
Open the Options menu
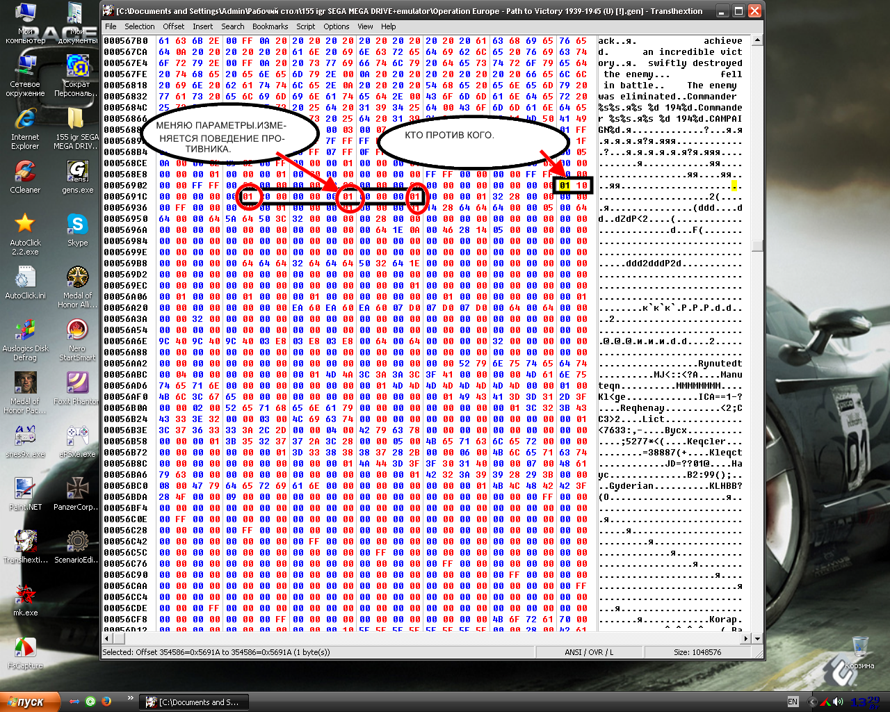point(337,26)
